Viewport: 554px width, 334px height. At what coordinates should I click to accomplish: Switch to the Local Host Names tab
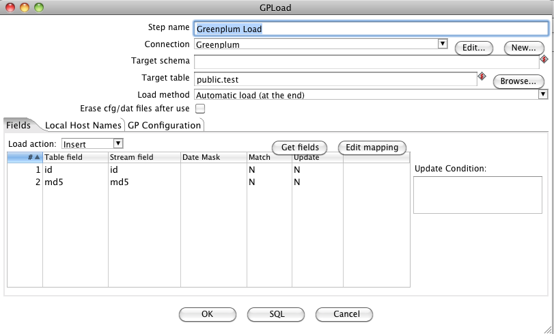click(x=83, y=125)
